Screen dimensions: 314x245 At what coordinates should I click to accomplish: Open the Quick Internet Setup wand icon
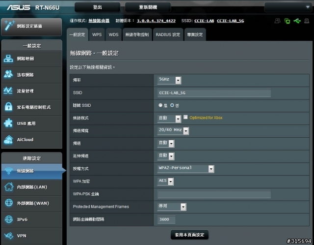(9, 26)
